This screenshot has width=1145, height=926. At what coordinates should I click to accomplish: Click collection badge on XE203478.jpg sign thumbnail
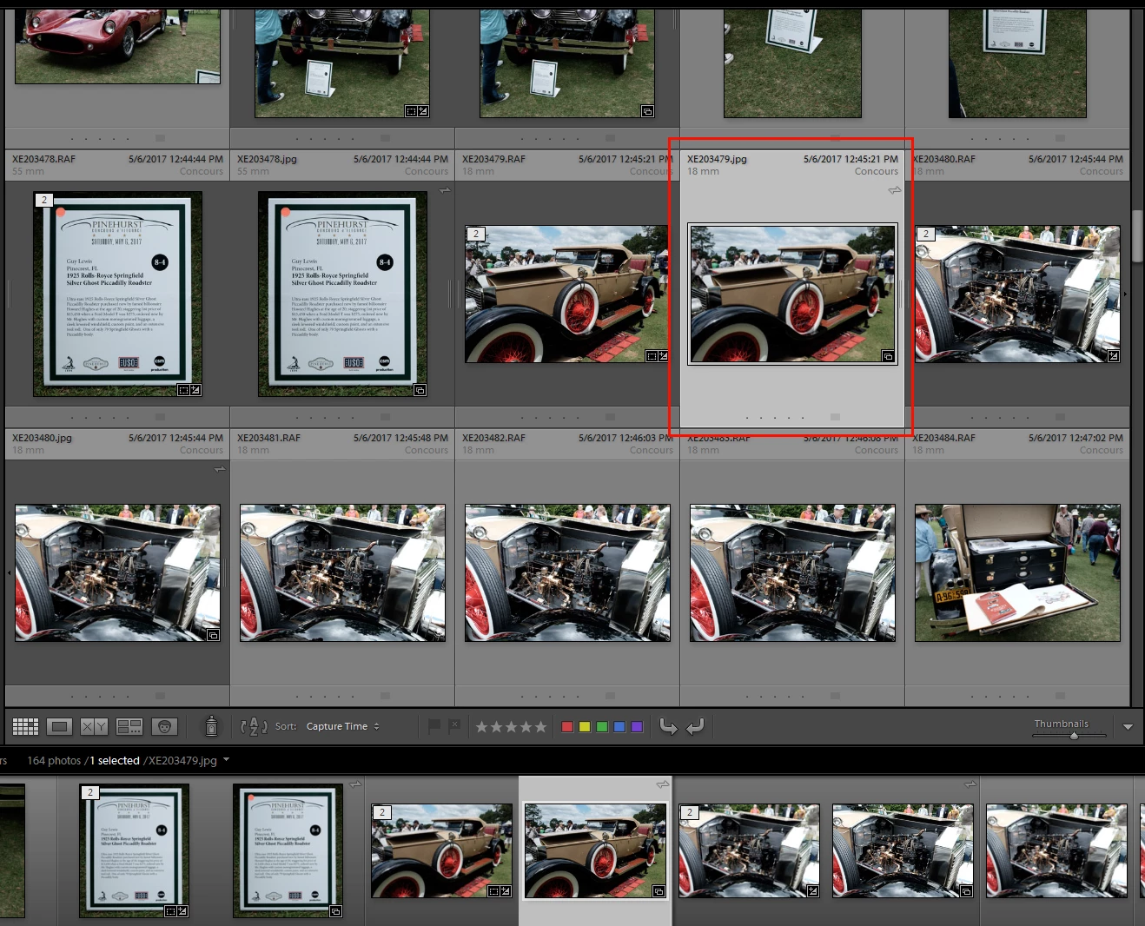420,390
